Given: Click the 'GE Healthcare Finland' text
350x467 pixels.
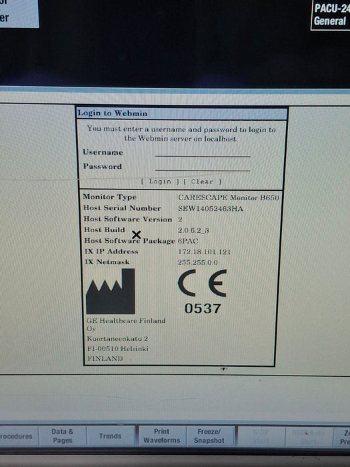Looking at the screenshot, I should (126, 321).
